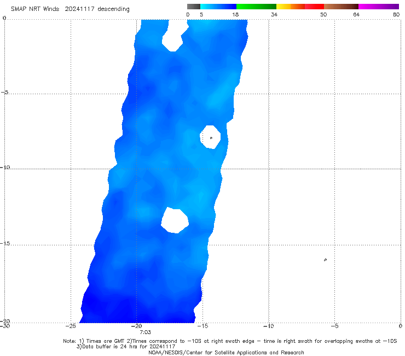
Task: Click the magenta segment of the wind color scale
Action: pyautogui.click(x=379, y=7)
